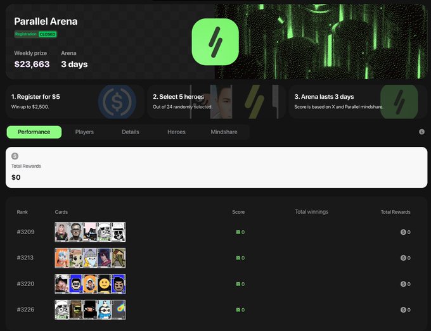Click the rewards coin icon for rank #3213

click(403, 258)
